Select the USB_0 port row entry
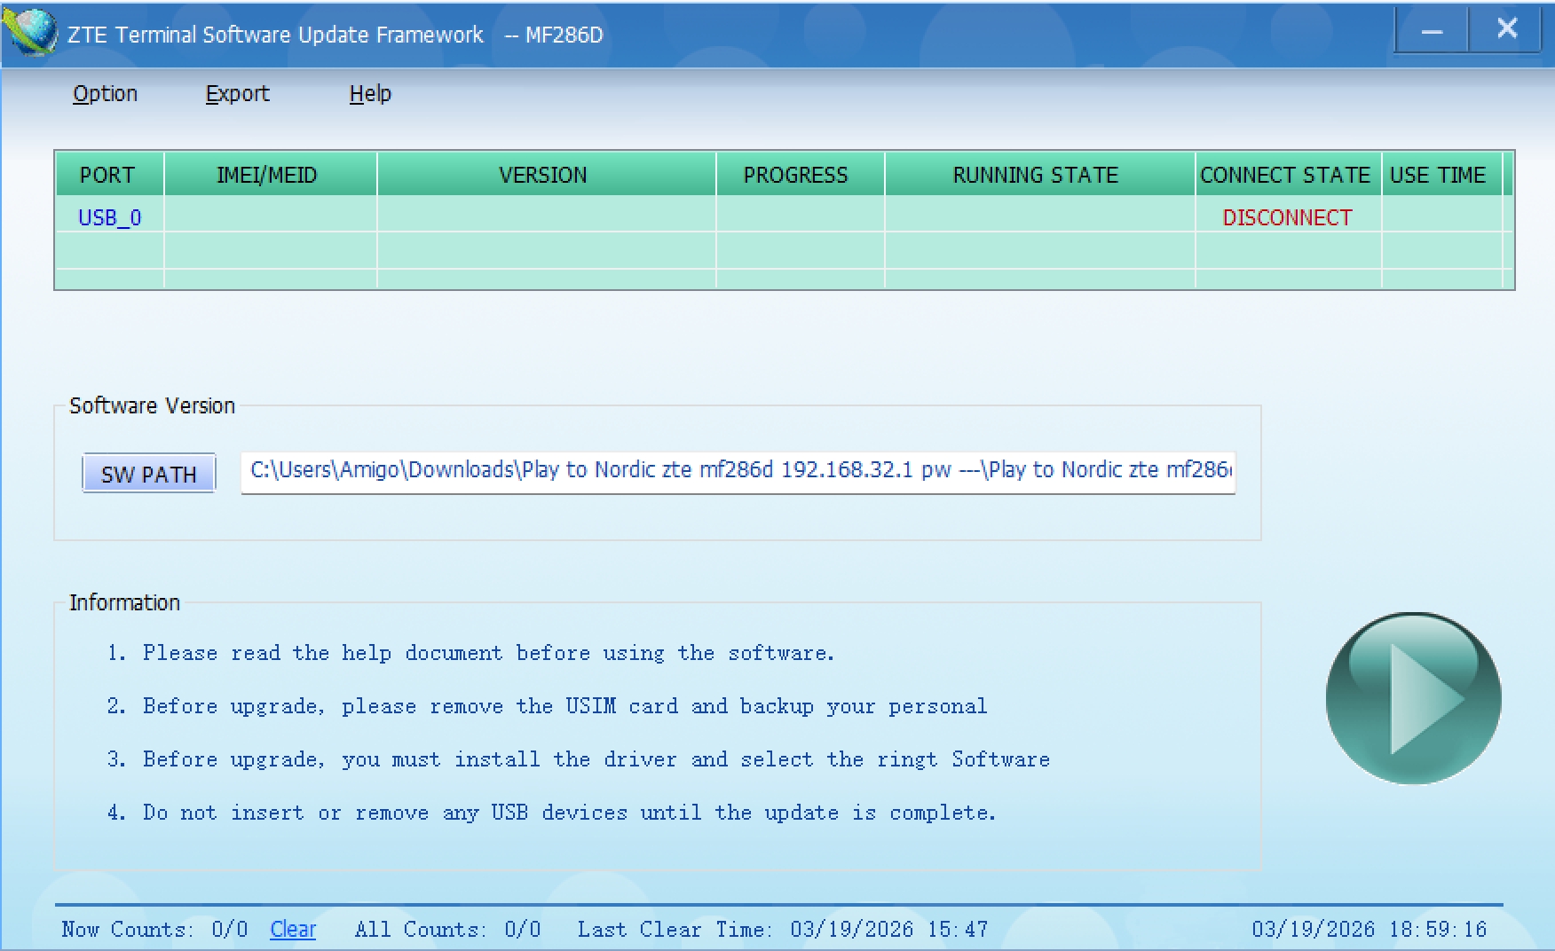Viewport: 1555px width, 951px height. 109,217
